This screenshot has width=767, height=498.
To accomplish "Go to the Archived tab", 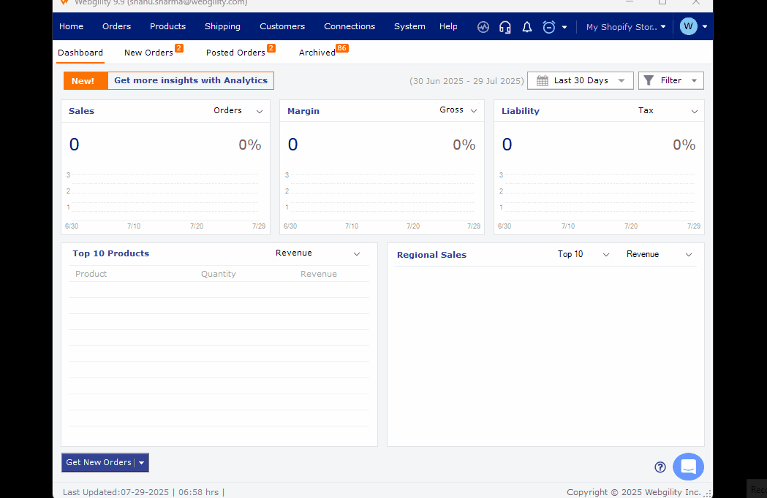I will (x=317, y=53).
